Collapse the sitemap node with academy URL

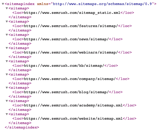pyautogui.click(x=7, y=101)
